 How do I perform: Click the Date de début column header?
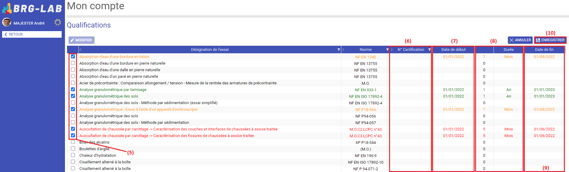(453, 50)
